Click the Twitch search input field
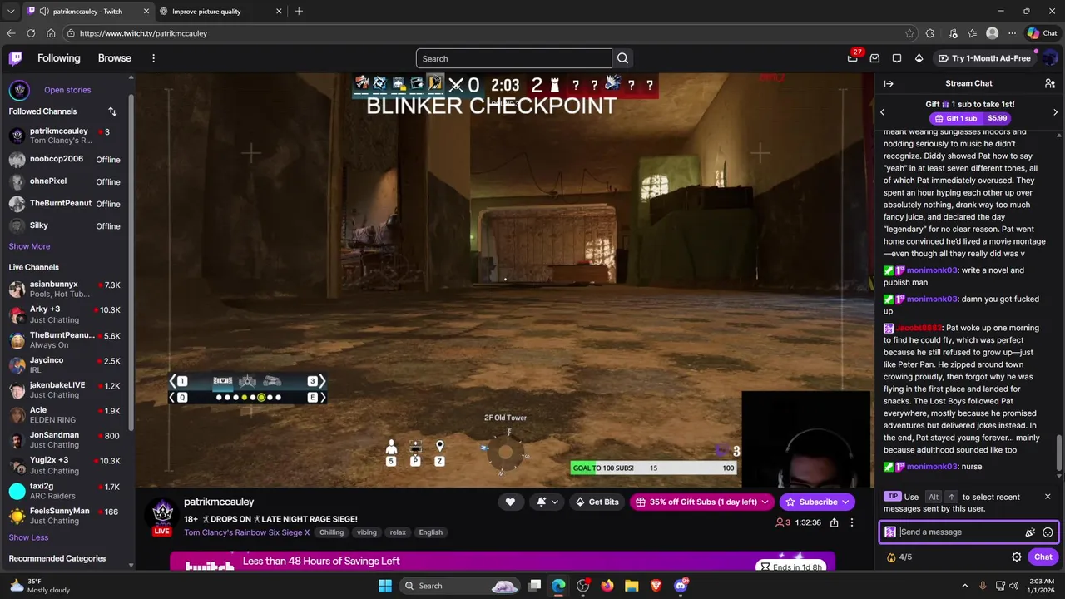 (x=514, y=58)
